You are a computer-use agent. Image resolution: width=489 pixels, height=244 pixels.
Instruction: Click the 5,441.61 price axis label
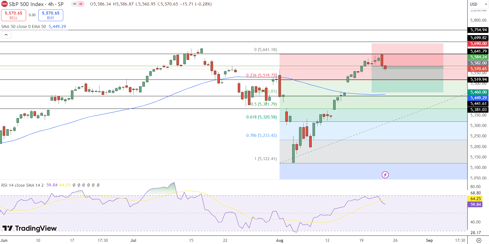(x=478, y=104)
